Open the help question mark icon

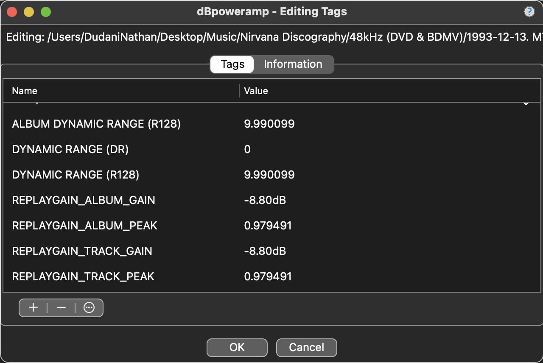tap(529, 12)
